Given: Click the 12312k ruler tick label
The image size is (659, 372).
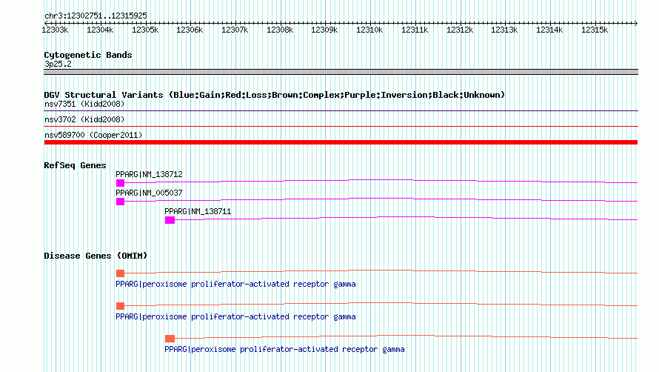Looking at the screenshot, I should click(x=460, y=30).
